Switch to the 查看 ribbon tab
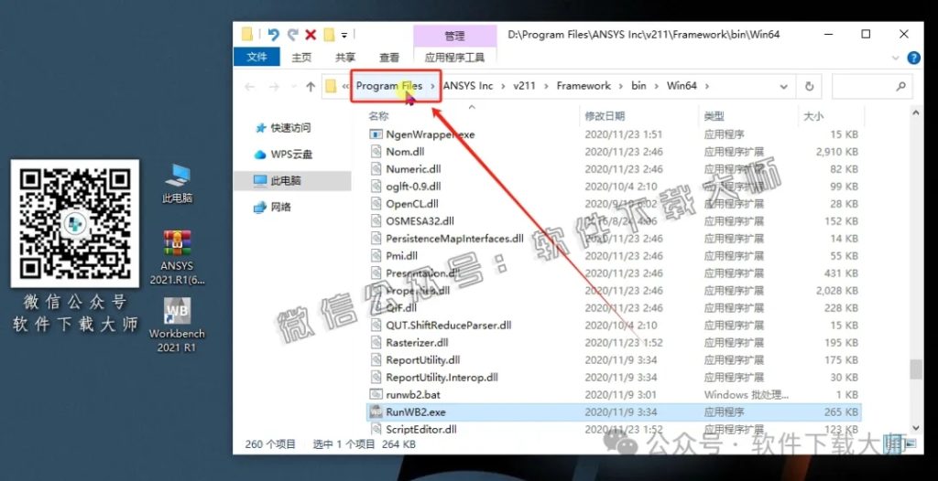938x481 pixels. [x=388, y=58]
